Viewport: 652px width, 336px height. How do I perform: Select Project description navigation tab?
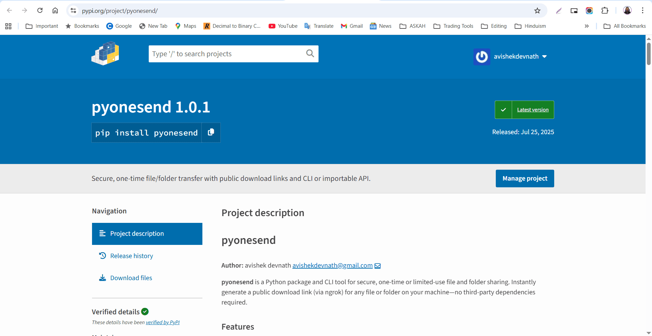[147, 234]
